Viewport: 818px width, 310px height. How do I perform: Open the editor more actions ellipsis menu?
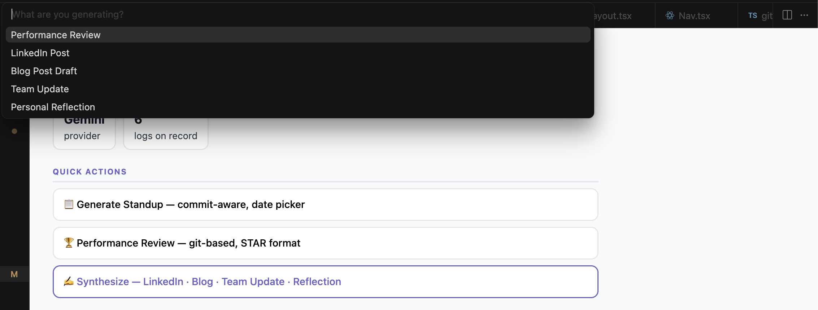[804, 15]
